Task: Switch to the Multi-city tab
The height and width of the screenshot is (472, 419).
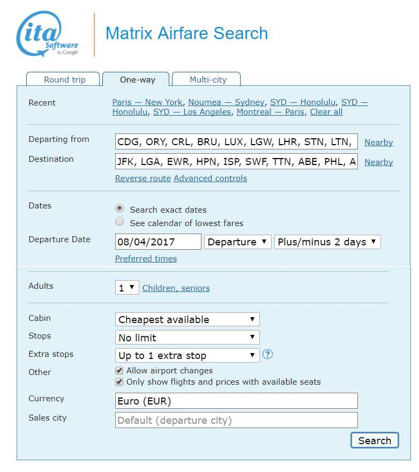Action: [x=208, y=80]
